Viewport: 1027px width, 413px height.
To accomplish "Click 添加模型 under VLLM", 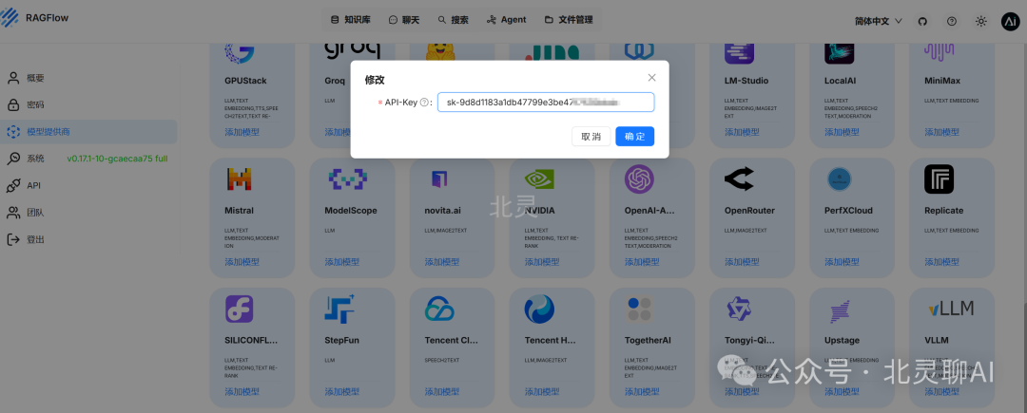I will pyautogui.click(x=941, y=391).
